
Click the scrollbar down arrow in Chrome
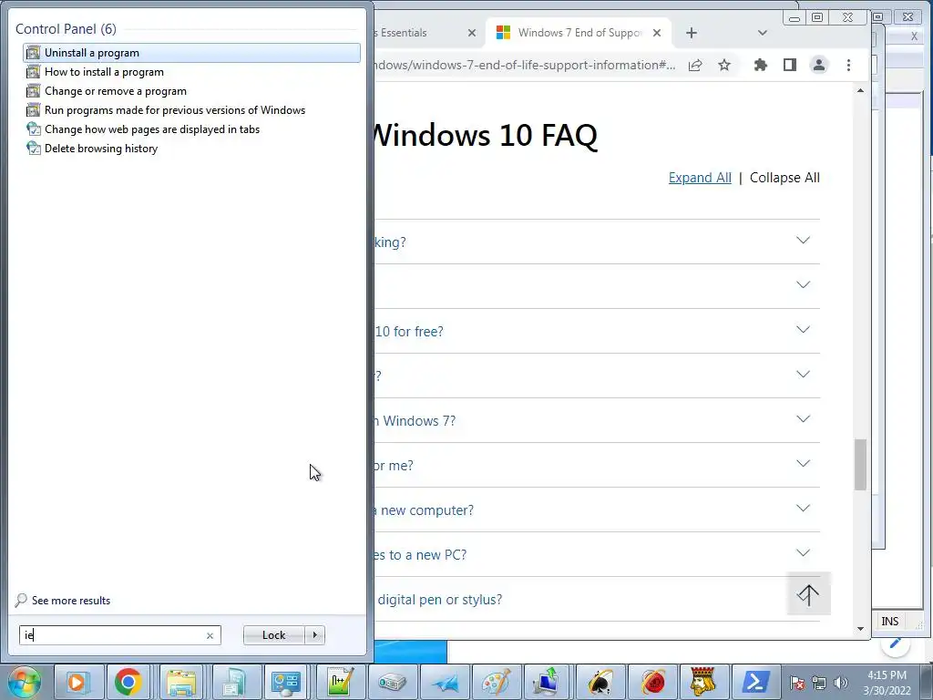(860, 629)
